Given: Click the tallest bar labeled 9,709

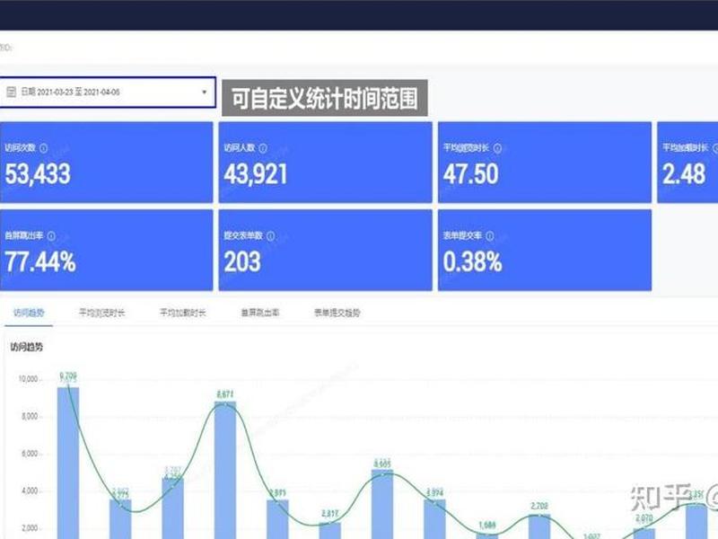Looking at the screenshot, I should click(x=68, y=463).
